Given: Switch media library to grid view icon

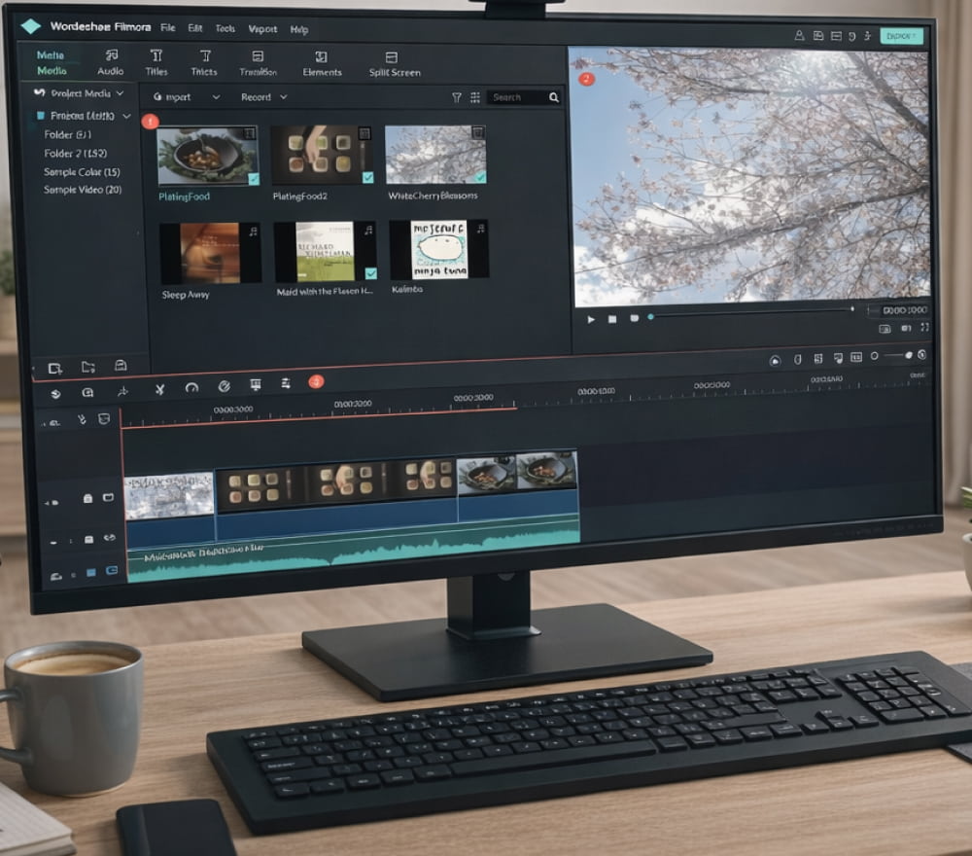Looking at the screenshot, I should coord(475,97).
